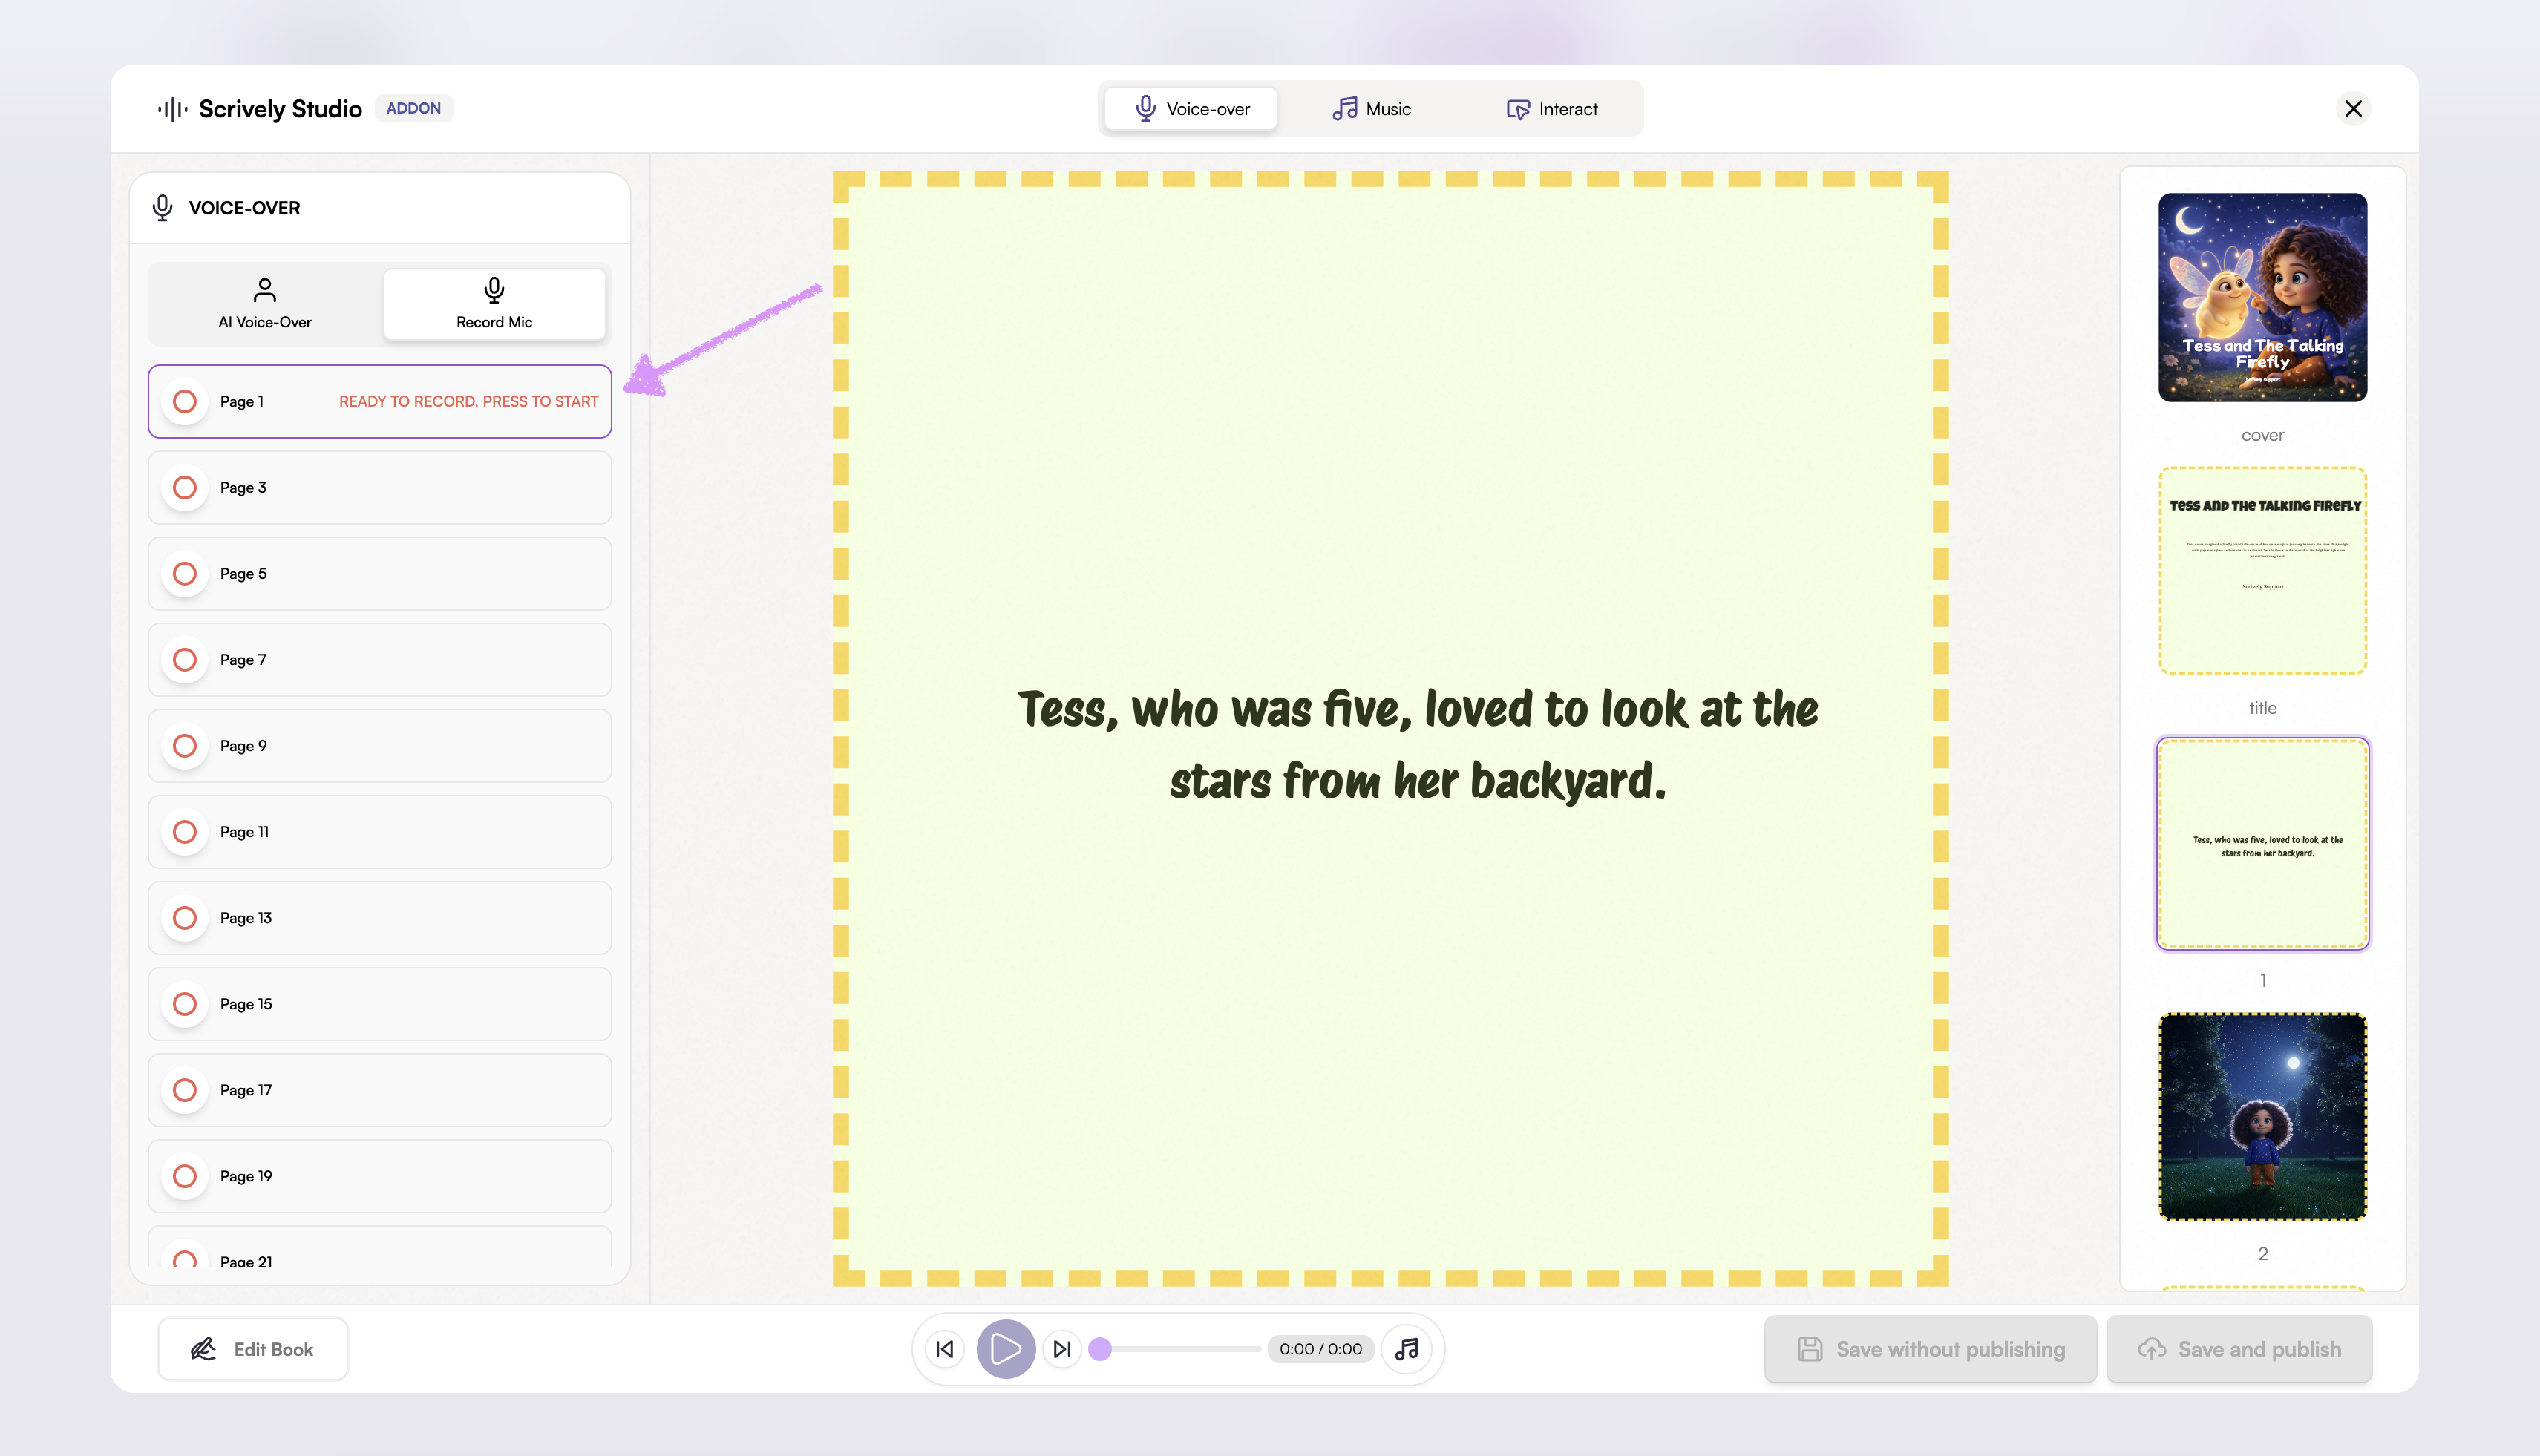Viewport: 2540px width, 1456px height.
Task: Click the Edit Book button
Action: click(x=253, y=1349)
